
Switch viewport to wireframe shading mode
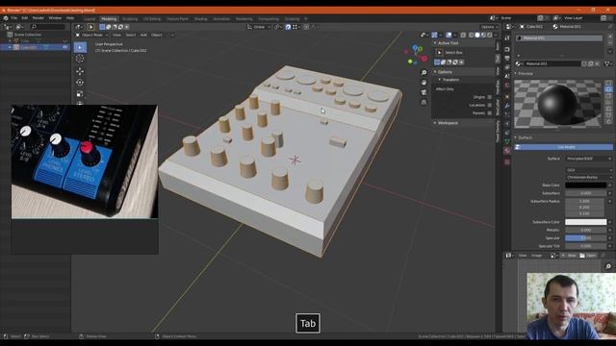click(x=471, y=35)
